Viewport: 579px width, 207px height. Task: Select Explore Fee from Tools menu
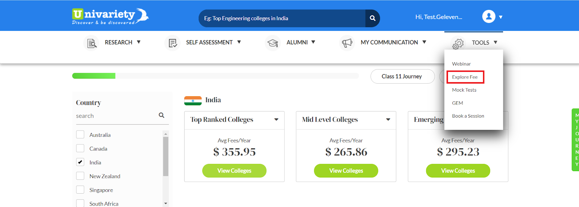pyautogui.click(x=465, y=77)
